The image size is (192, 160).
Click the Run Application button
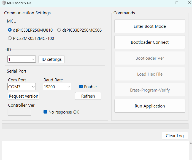click(150, 106)
